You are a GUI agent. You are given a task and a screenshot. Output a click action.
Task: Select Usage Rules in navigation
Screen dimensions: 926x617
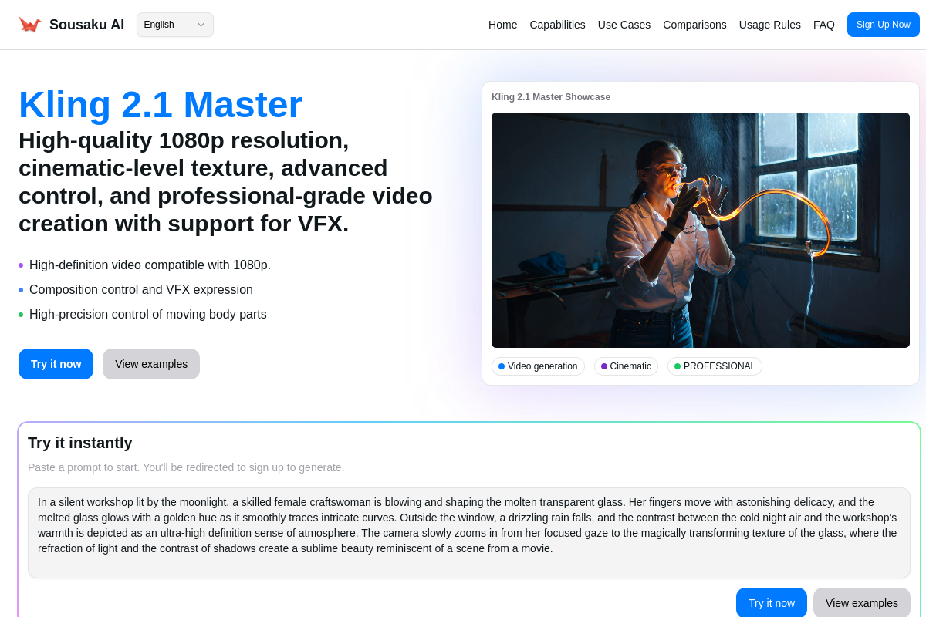(x=769, y=25)
